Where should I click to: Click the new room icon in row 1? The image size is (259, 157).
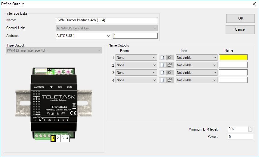pyautogui.click(x=162, y=58)
